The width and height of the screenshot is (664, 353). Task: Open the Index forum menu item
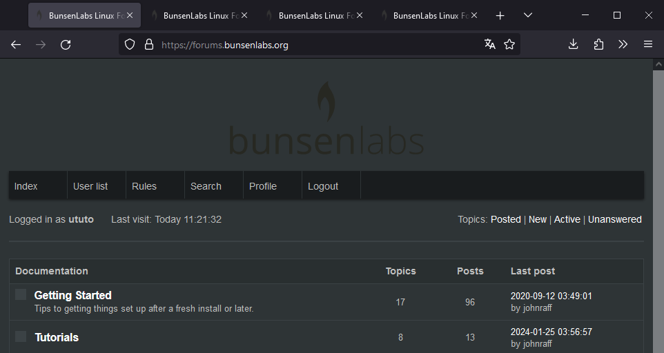(x=26, y=186)
